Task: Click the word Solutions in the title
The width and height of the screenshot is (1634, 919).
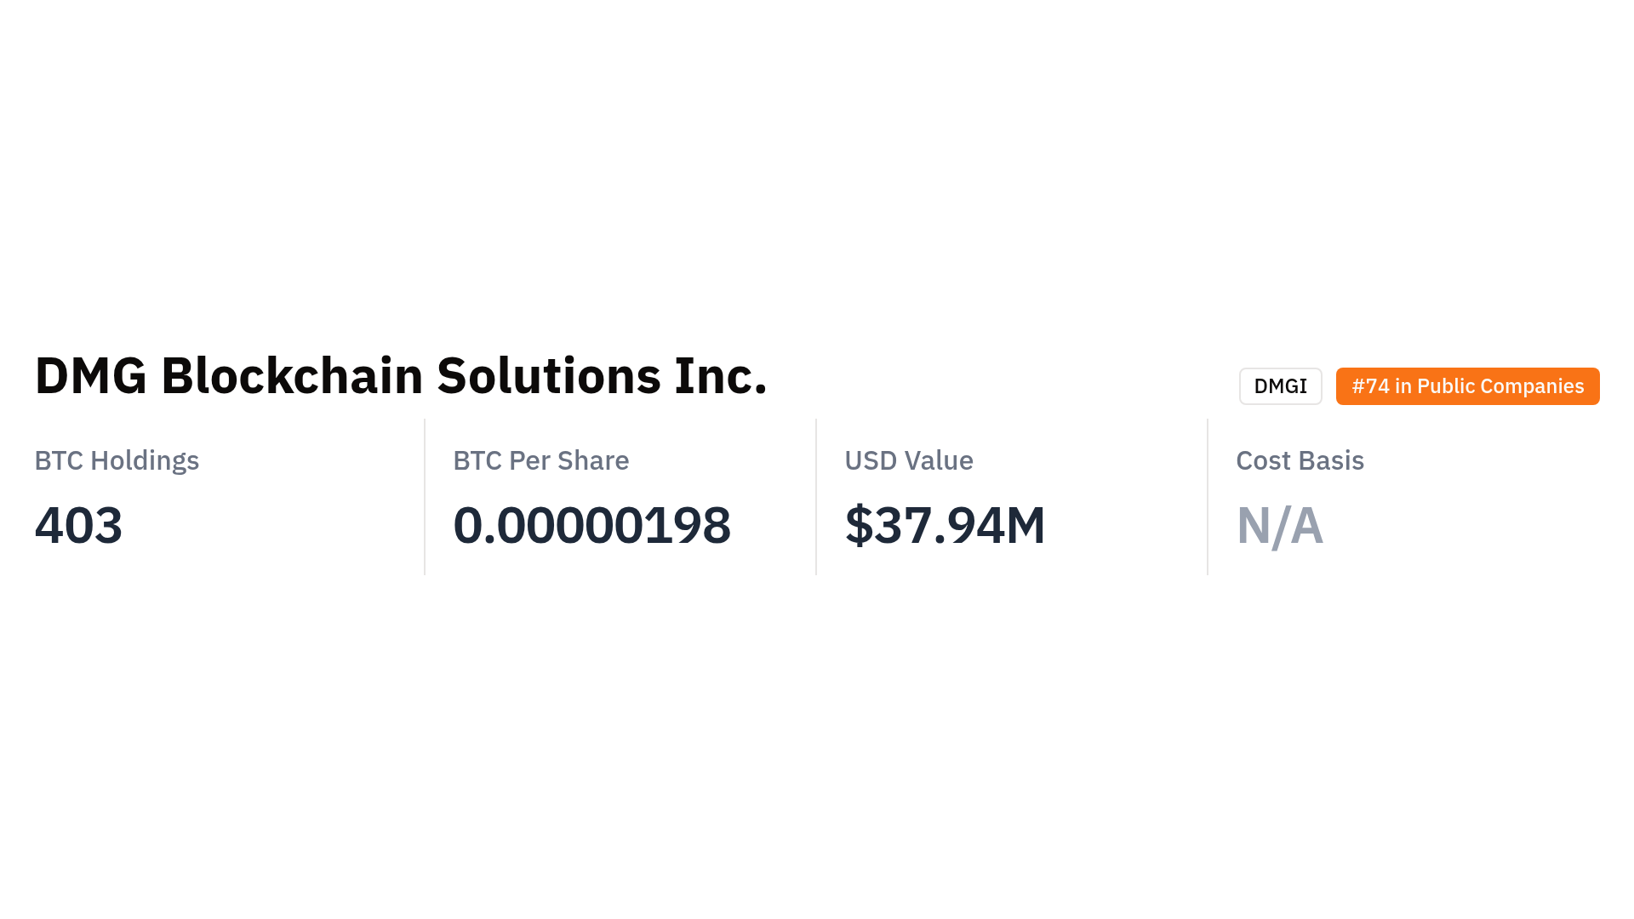Action: (548, 376)
